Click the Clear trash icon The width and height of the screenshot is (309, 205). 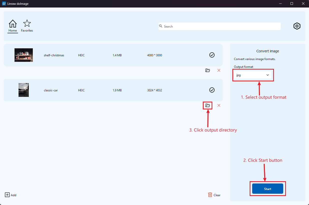[x=210, y=195]
